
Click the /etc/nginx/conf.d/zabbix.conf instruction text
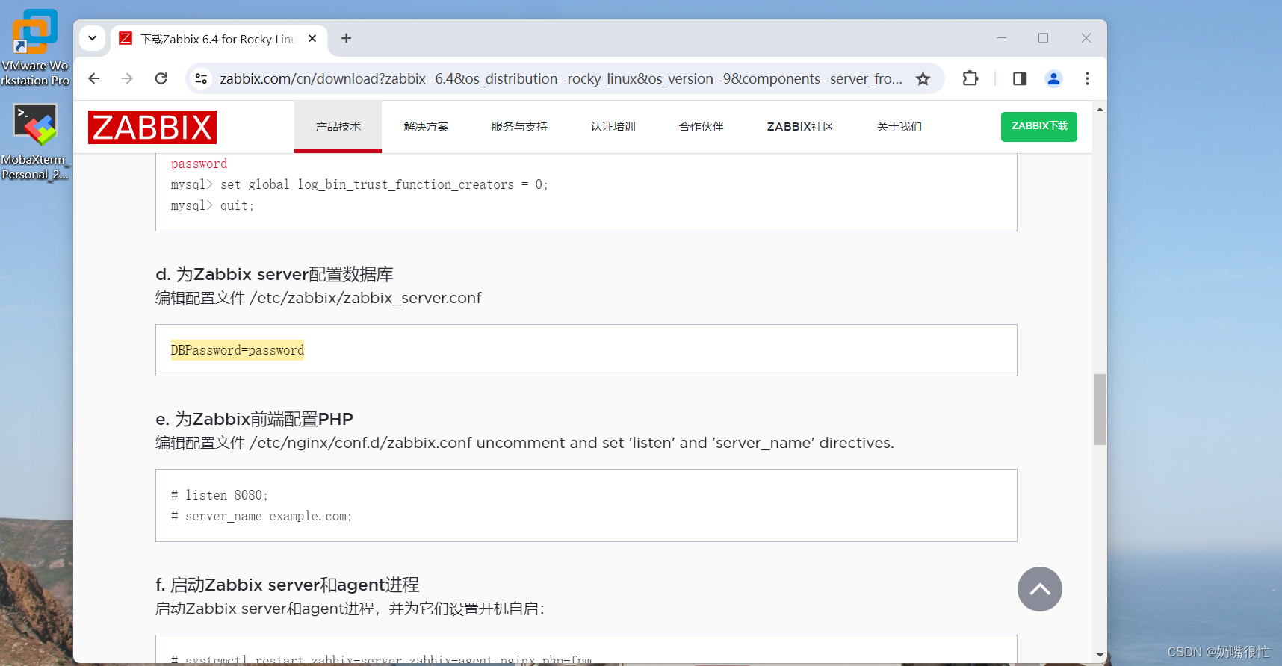[524, 443]
